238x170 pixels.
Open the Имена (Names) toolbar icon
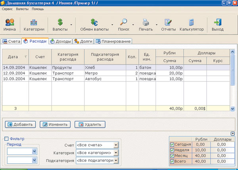[x=10, y=22]
